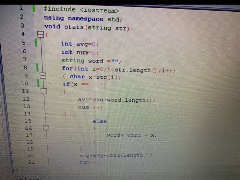Click line number 2 in the gutter

[x=22, y=17]
